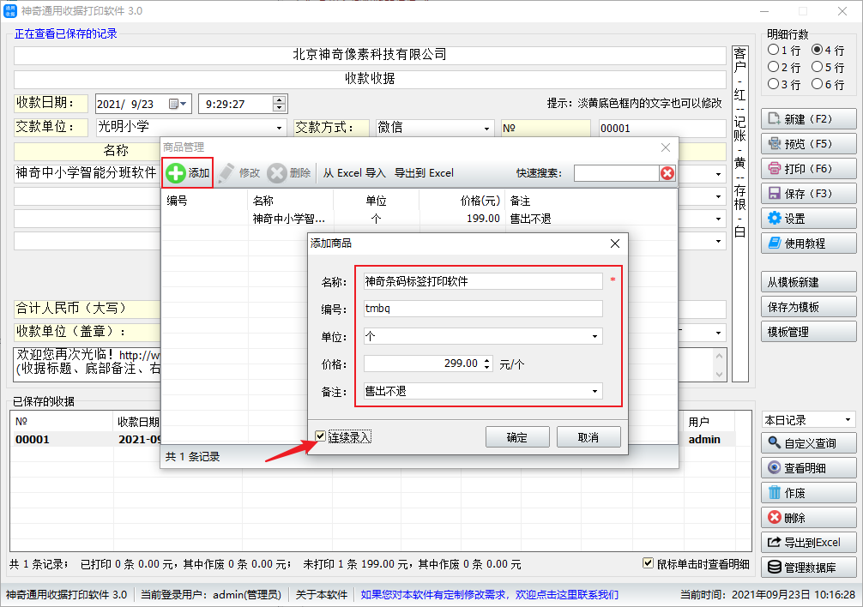863x607 pixels.
Task: Select the 6-row detail radio option
Action: click(x=817, y=84)
